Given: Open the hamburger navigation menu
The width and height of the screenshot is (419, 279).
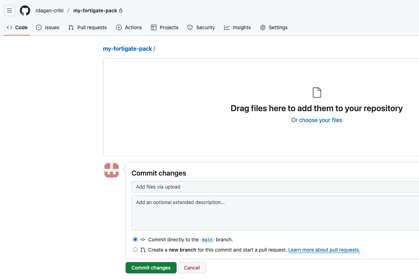Looking at the screenshot, I should pos(9,11).
